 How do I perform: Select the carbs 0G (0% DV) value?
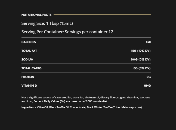(142, 68)
